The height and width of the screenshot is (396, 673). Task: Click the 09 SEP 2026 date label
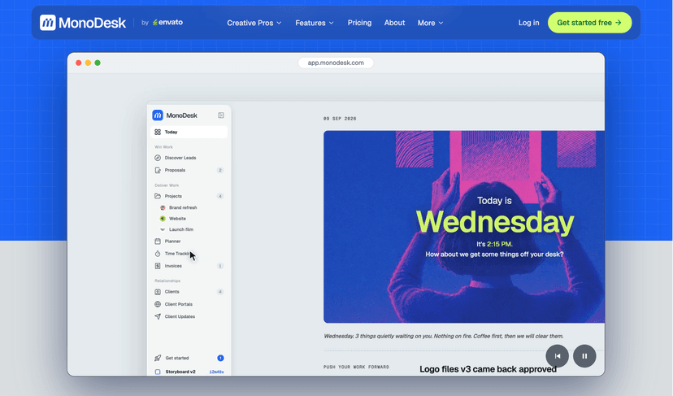340,119
